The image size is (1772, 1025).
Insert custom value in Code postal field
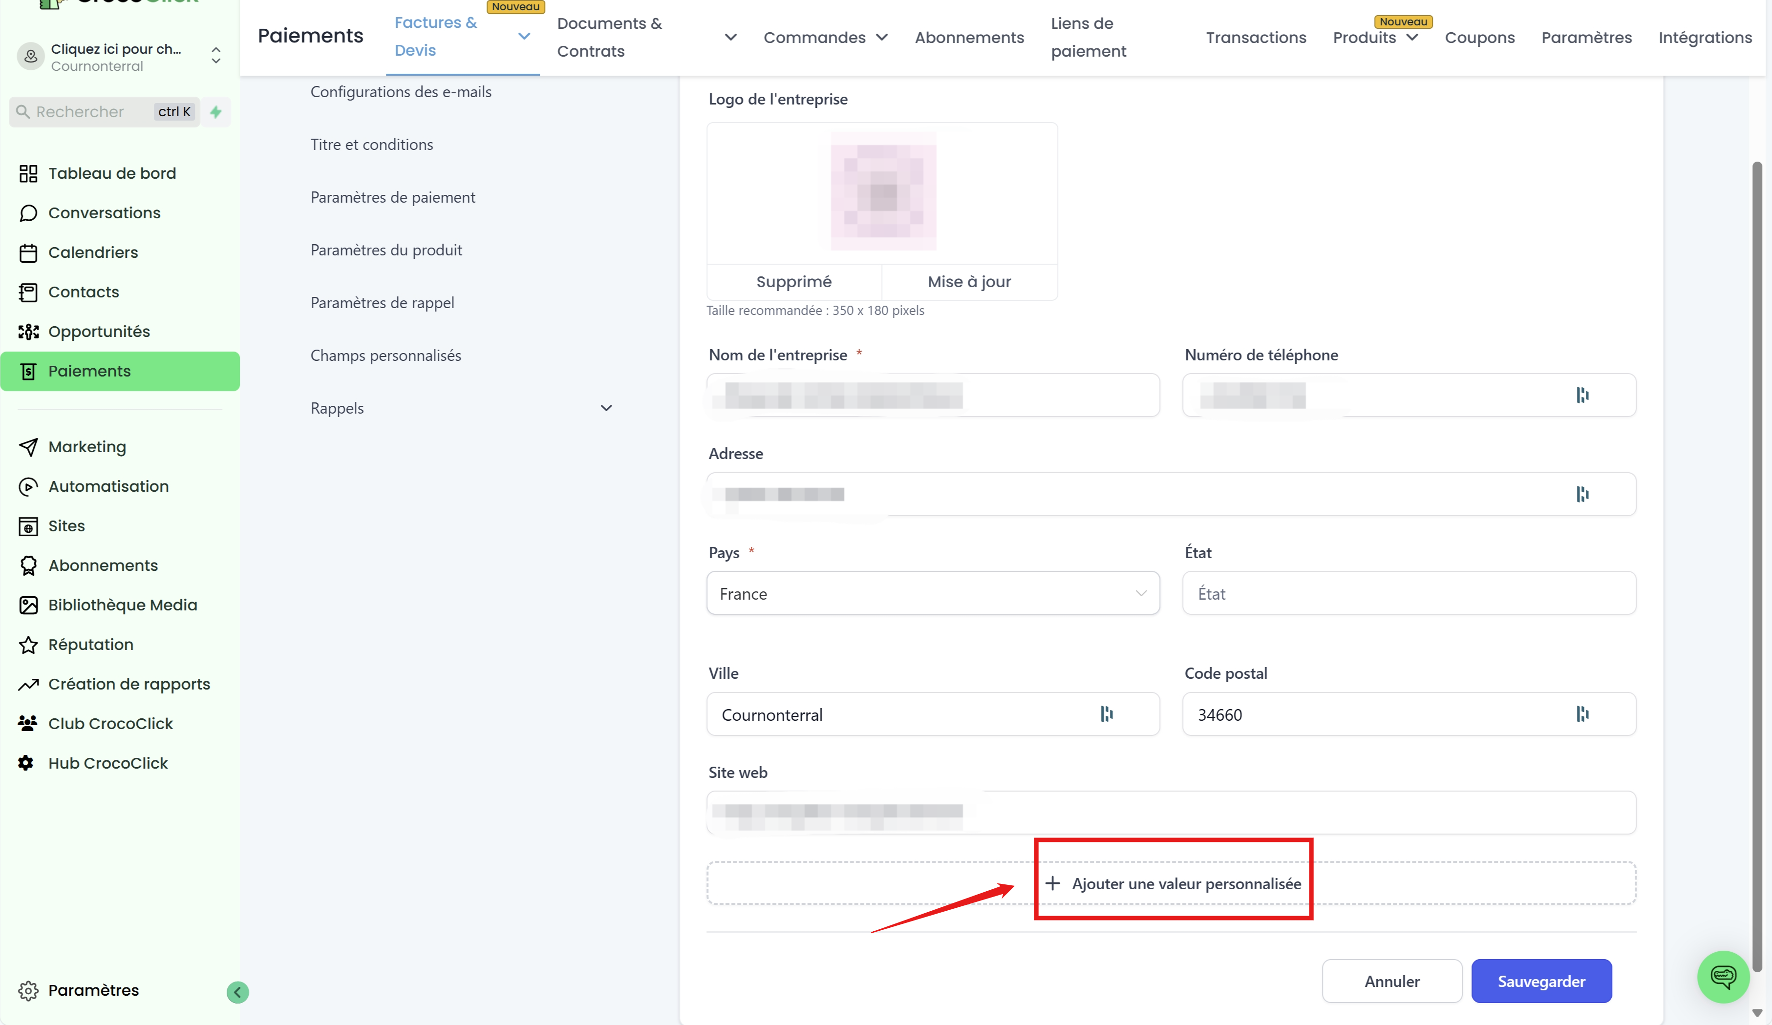tap(1582, 714)
